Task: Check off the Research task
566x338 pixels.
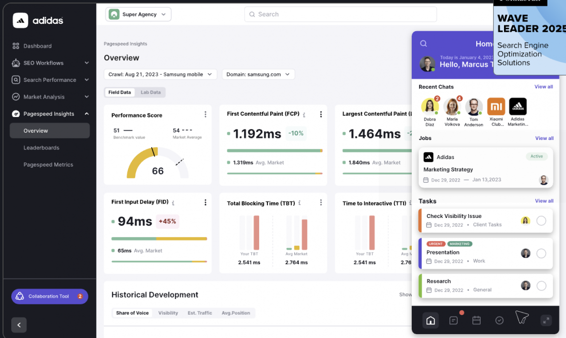Action: pos(541,286)
